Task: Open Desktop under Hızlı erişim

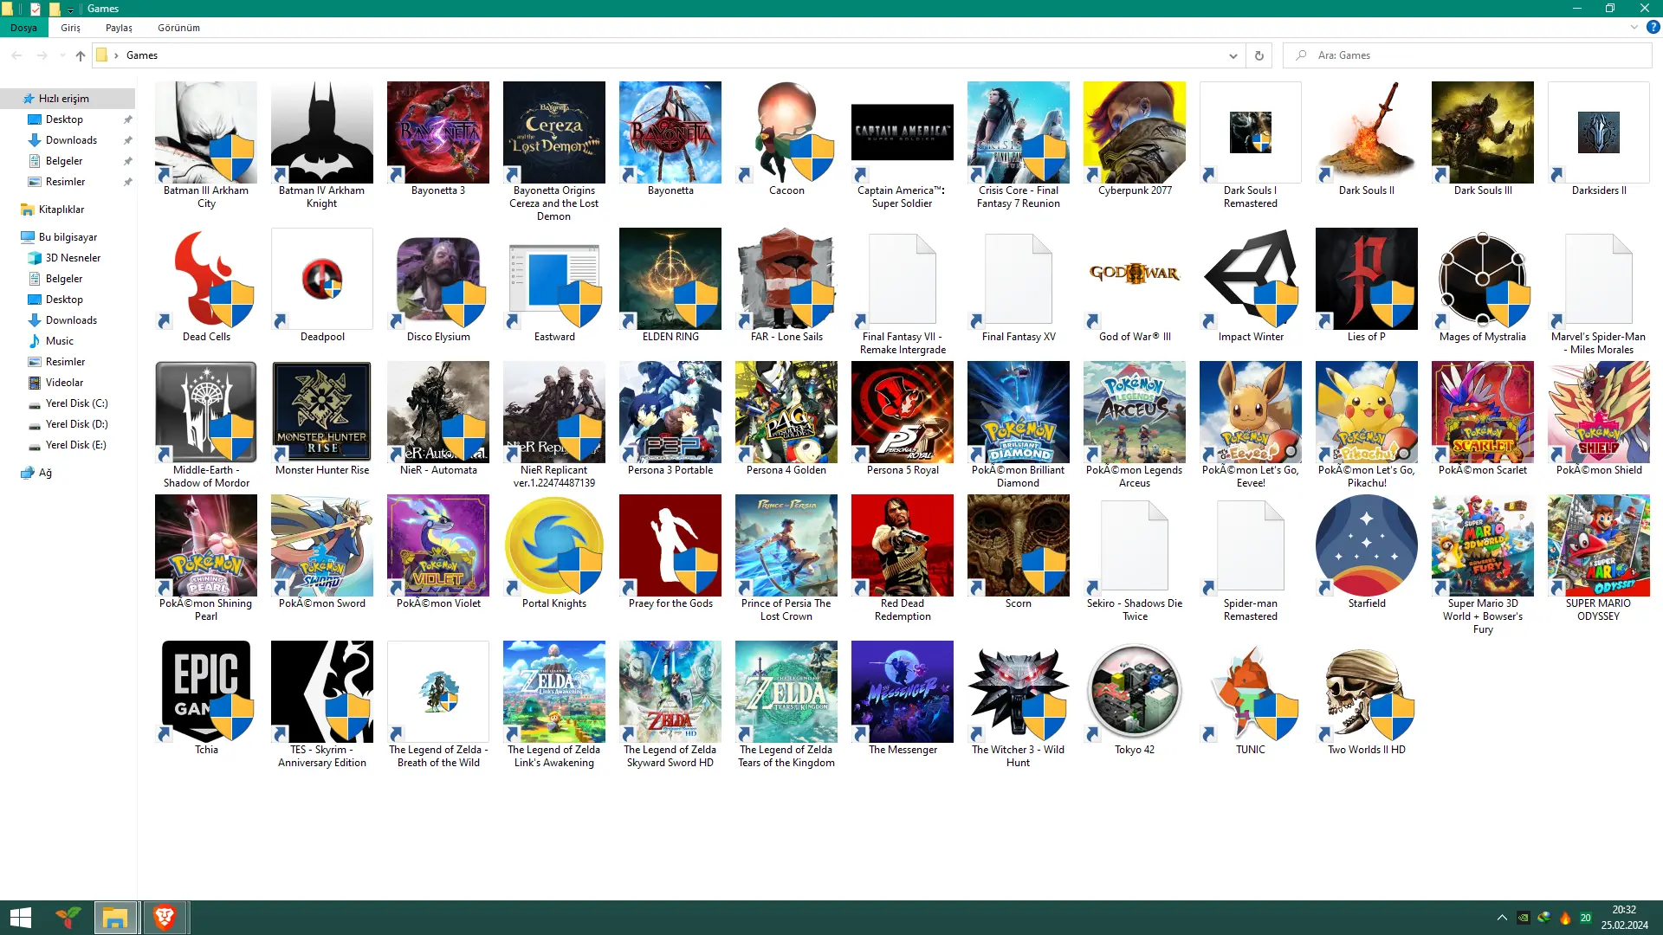Action: coord(68,119)
